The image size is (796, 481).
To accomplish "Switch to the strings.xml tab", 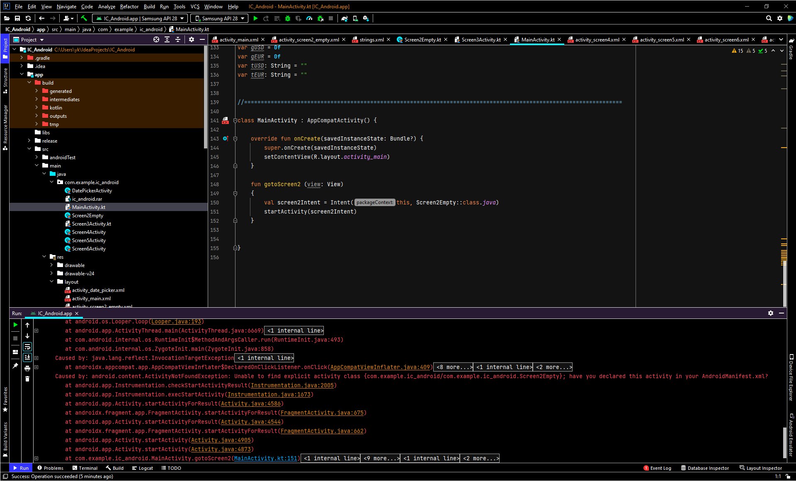I will (371, 39).
